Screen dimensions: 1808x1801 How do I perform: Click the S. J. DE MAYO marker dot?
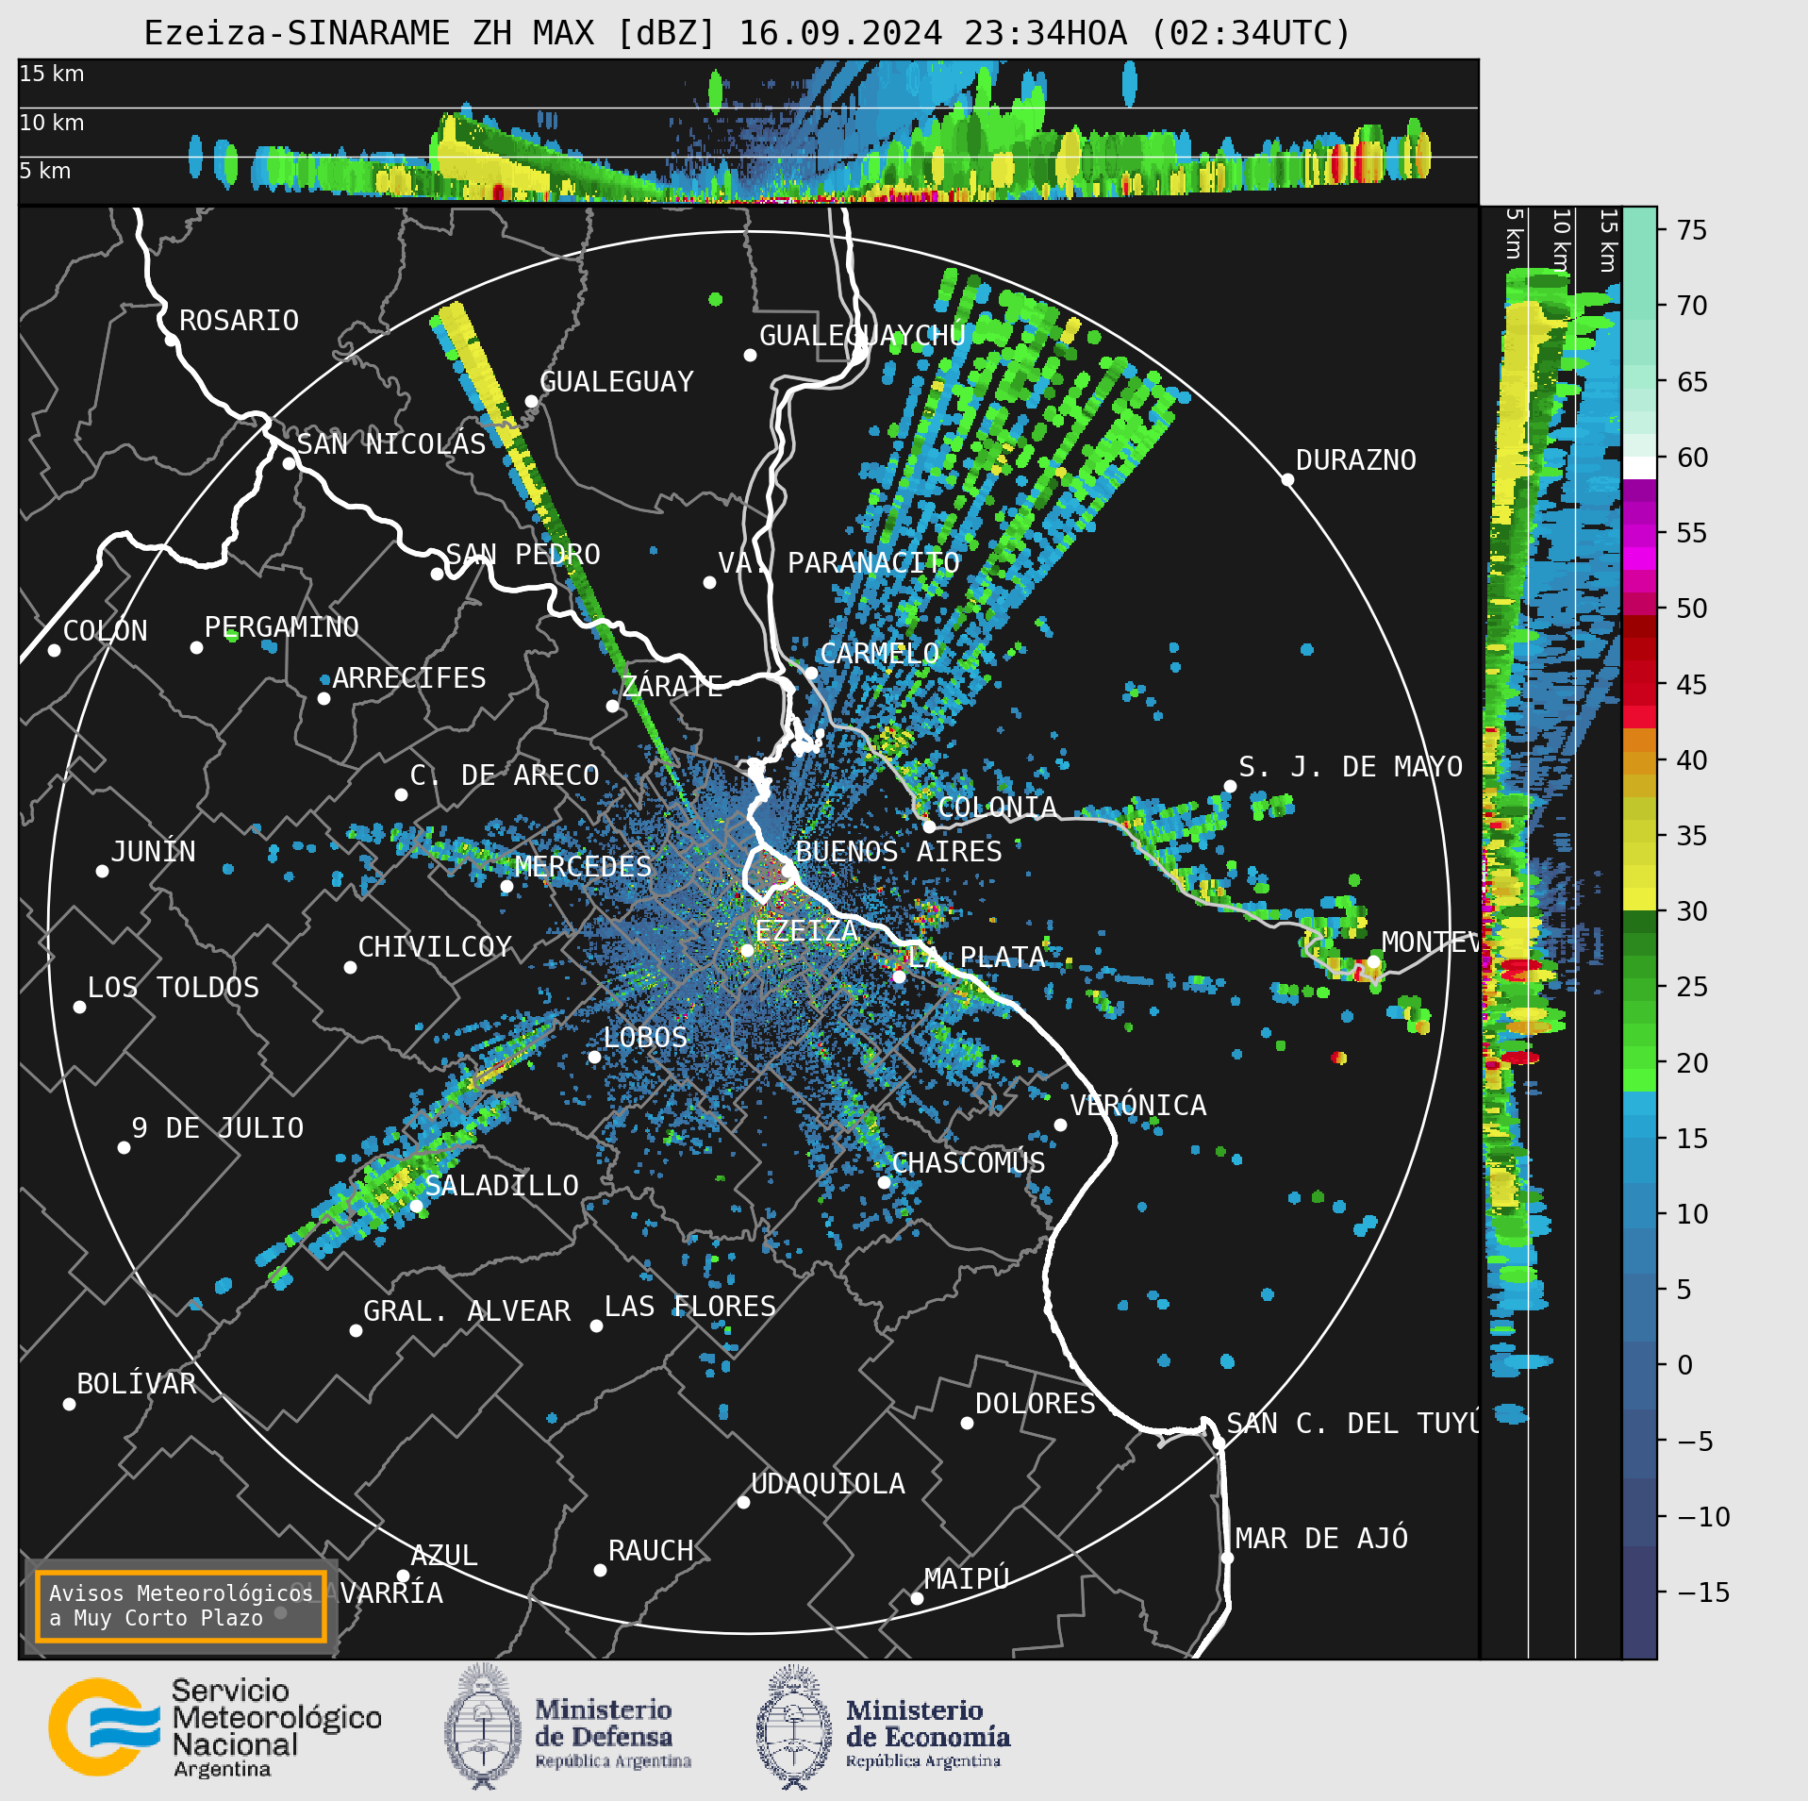(1230, 786)
